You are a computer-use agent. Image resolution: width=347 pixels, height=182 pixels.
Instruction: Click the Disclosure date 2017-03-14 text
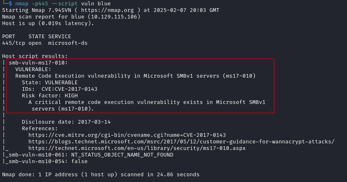tap(66, 122)
